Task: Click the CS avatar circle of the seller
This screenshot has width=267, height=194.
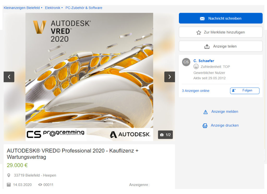Action: tap(186, 62)
